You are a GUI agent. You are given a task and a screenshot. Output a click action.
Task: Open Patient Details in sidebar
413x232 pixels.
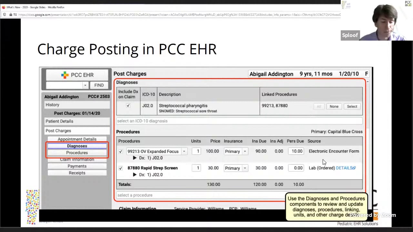coord(77,121)
